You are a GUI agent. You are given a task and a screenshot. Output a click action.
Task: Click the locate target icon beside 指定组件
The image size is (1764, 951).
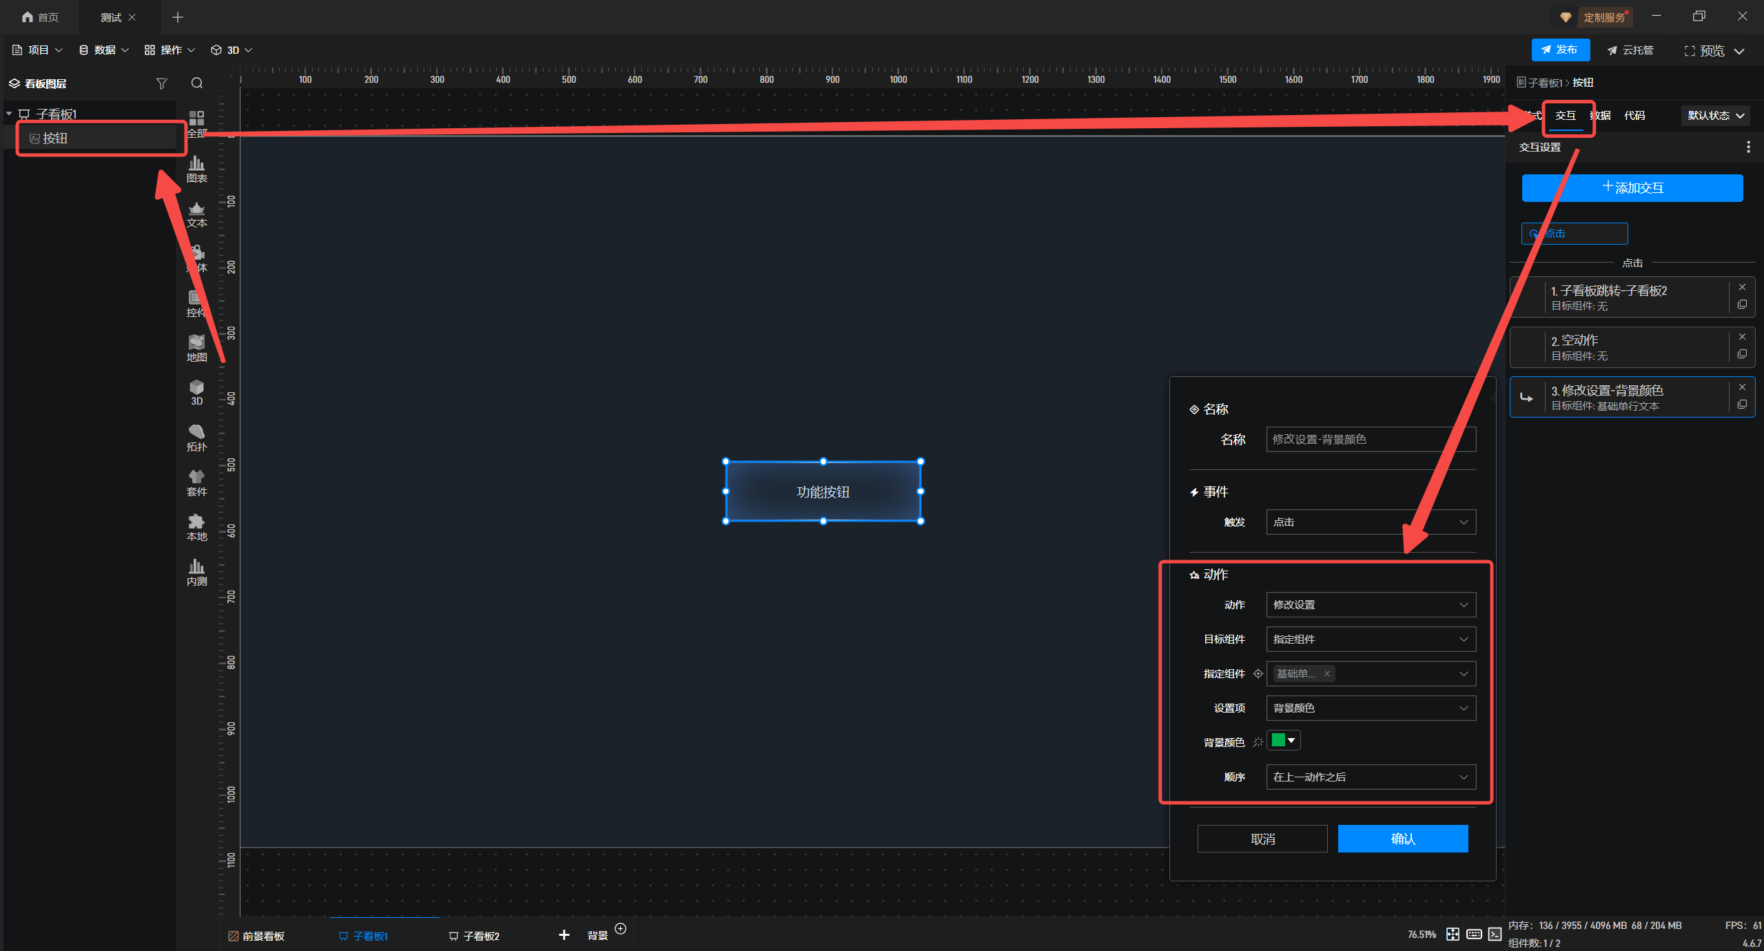pos(1258,674)
